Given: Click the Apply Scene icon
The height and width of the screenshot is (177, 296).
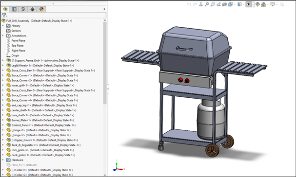Looking at the screenshot, I should (x=263, y=4).
